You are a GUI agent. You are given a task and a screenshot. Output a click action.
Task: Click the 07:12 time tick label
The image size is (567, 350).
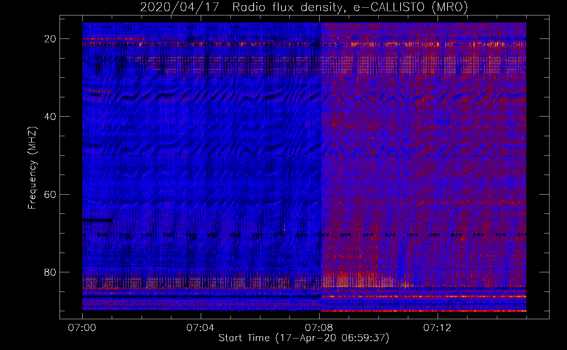pyautogui.click(x=437, y=328)
